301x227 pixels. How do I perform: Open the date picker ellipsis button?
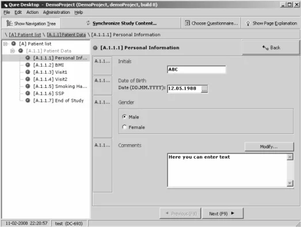click(x=204, y=89)
